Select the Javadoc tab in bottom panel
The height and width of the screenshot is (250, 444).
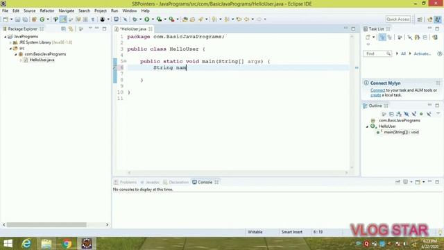click(150, 182)
